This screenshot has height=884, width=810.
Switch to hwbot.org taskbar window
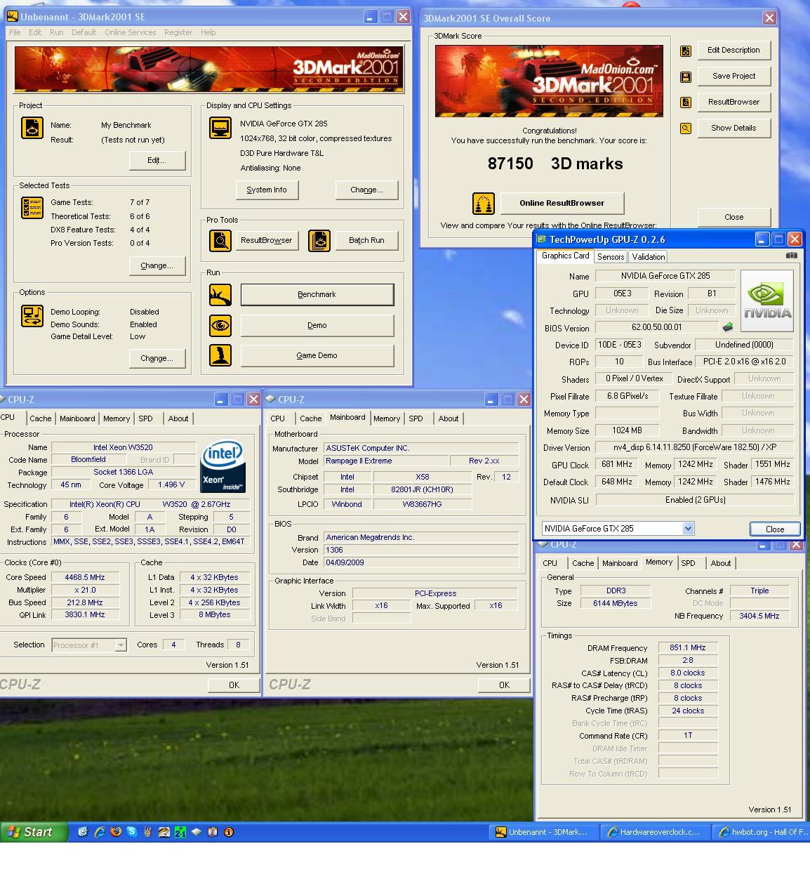click(x=762, y=832)
